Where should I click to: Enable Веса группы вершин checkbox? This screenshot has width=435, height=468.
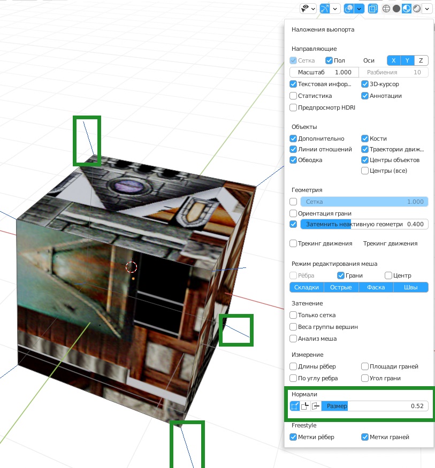pyautogui.click(x=293, y=327)
